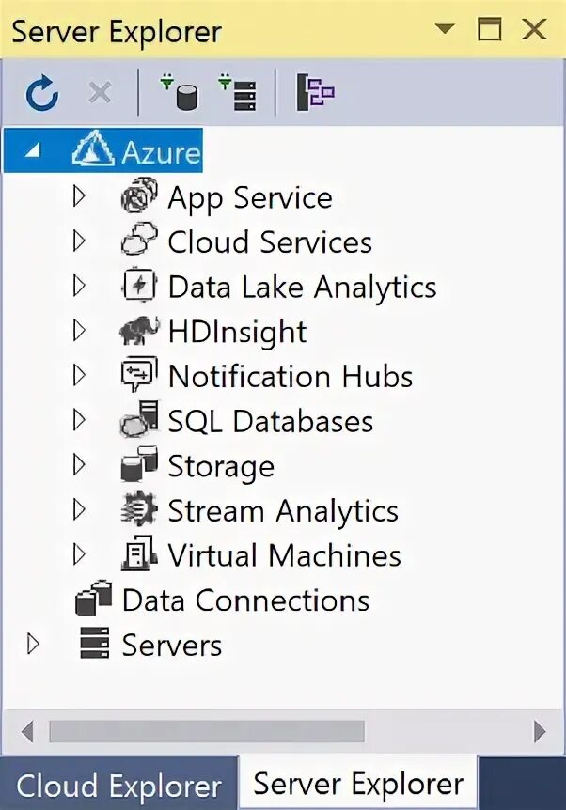Click the Notification Hubs icon

coord(139,377)
